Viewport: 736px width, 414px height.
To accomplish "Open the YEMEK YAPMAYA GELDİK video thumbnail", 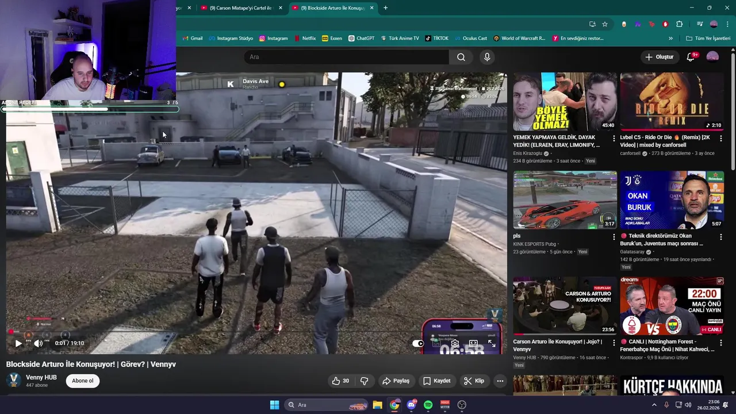I will [x=565, y=102].
